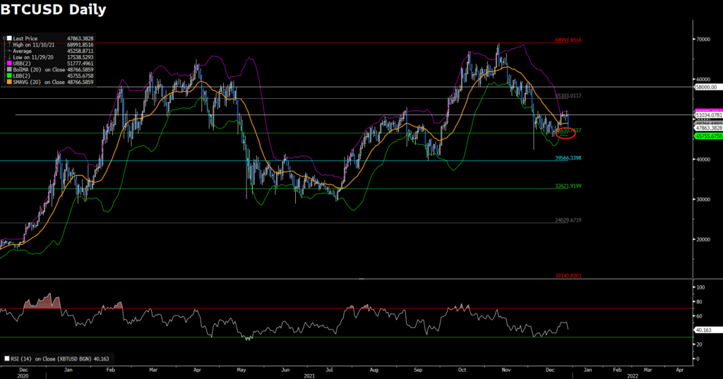This screenshot has height=379, width=723.
Task: Click the white RSI (14) legend swatch
Action: (7, 359)
